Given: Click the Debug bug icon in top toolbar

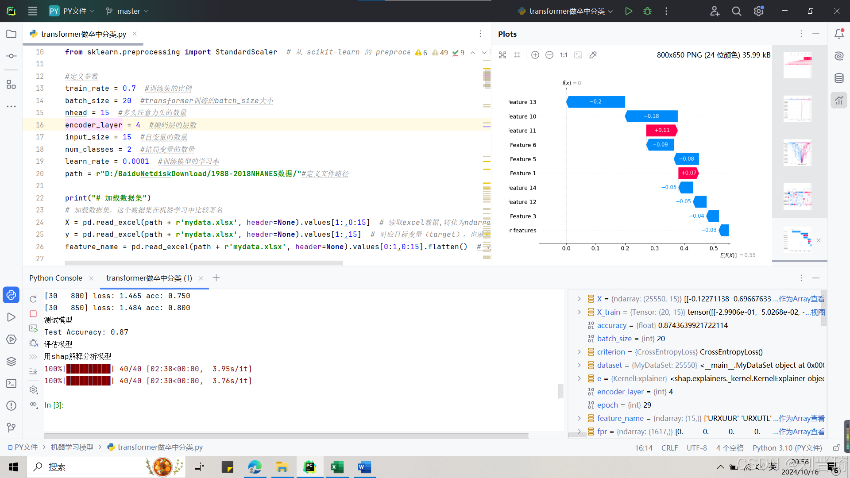Looking at the screenshot, I should click(x=647, y=11).
